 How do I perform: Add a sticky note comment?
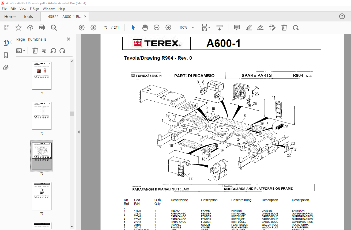(x=237, y=28)
